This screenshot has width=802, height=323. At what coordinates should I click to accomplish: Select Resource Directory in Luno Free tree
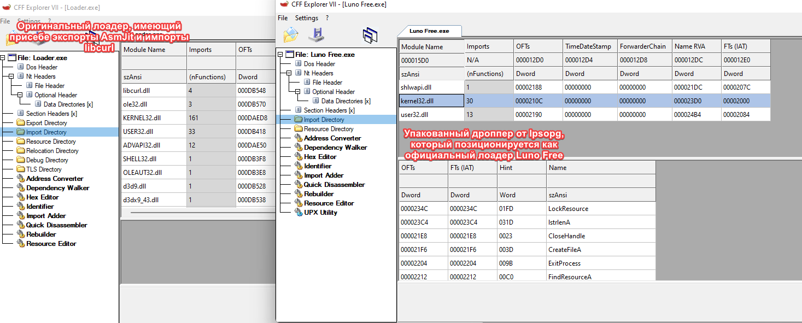329,129
